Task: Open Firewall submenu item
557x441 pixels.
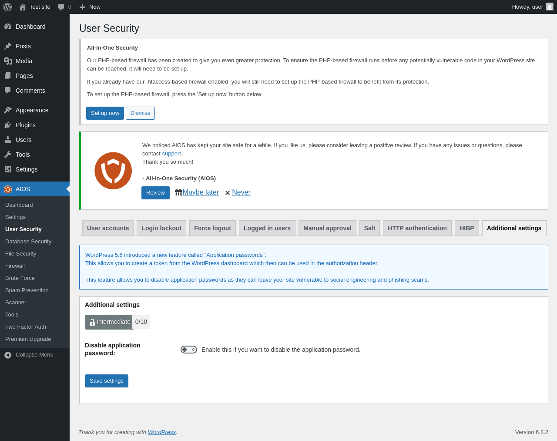Action: tap(35, 266)
